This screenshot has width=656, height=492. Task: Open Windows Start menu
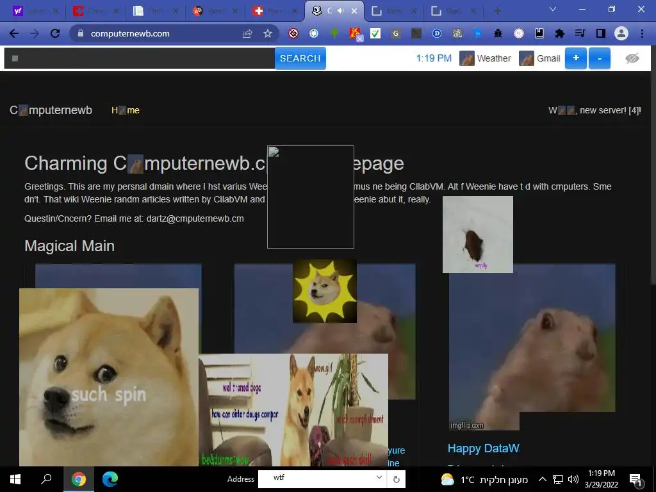[15, 479]
